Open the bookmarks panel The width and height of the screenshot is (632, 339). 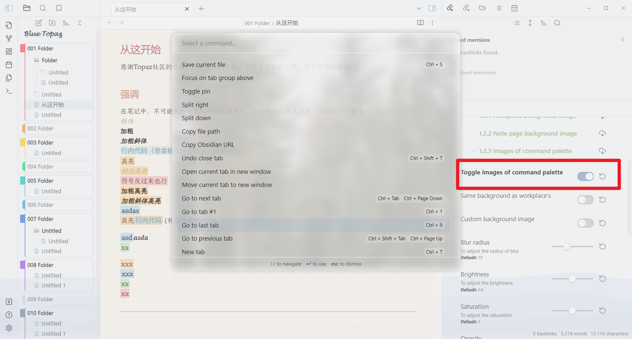point(59,8)
